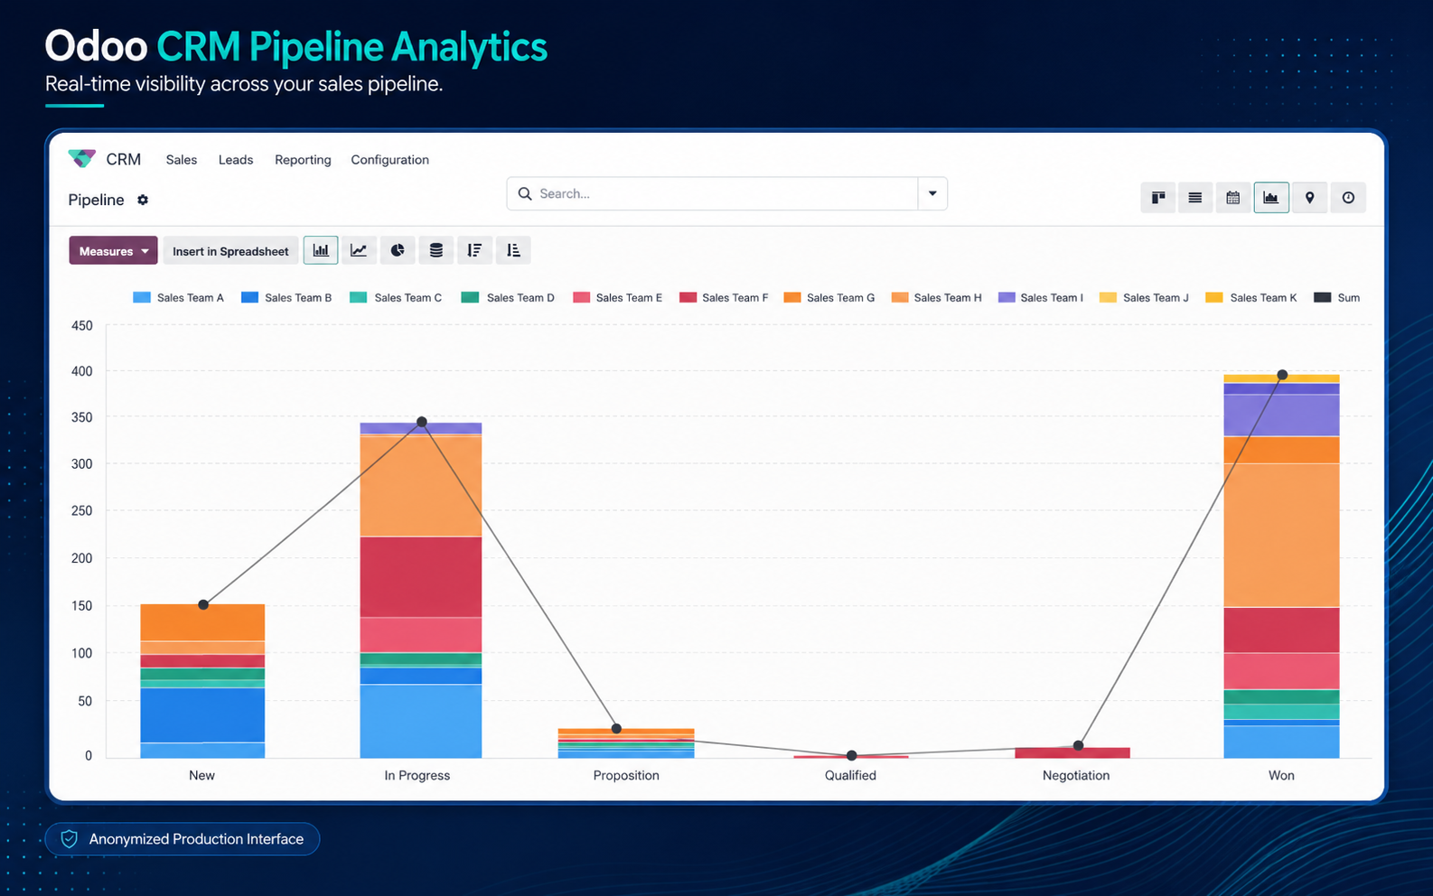
Task: Toggle the Stacked chart option
Action: 436,250
